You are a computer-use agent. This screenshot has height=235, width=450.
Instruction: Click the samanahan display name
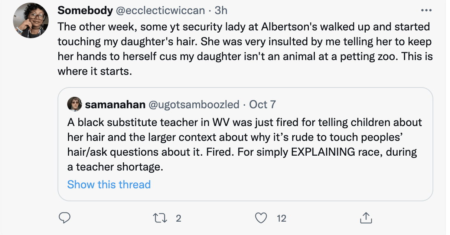pyautogui.click(x=115, y=105)
